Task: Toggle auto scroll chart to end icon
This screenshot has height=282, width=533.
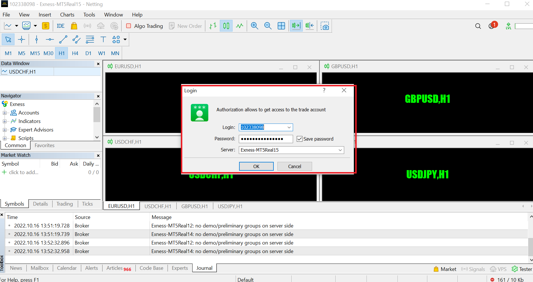Action: (x=296, y=26)
